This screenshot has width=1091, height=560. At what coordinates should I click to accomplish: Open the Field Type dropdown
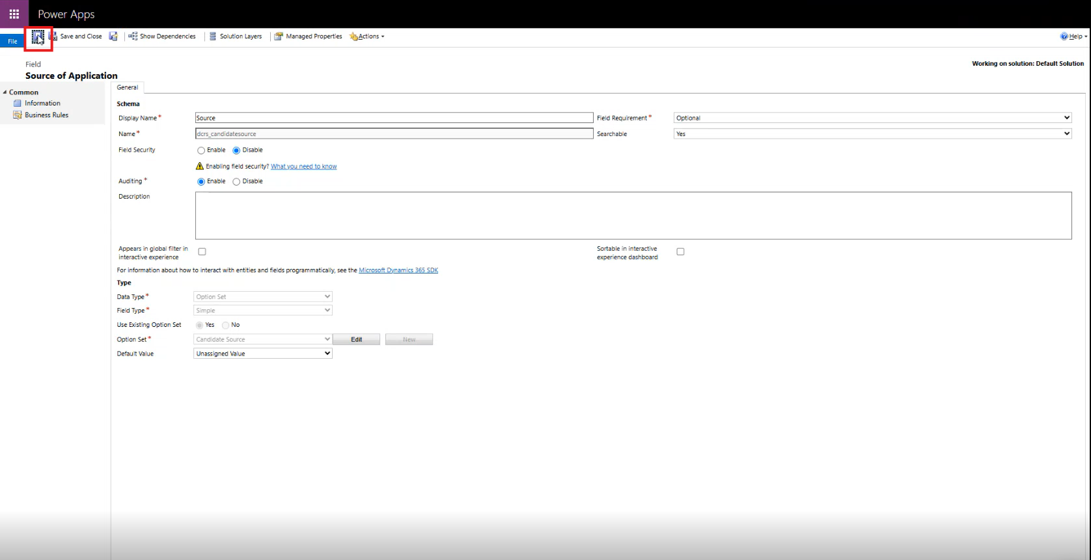pos(263,311)
